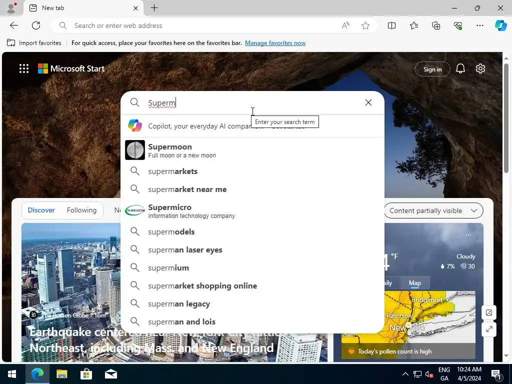
Task: Click the search magnifier in search box
Action: [135, 102]
